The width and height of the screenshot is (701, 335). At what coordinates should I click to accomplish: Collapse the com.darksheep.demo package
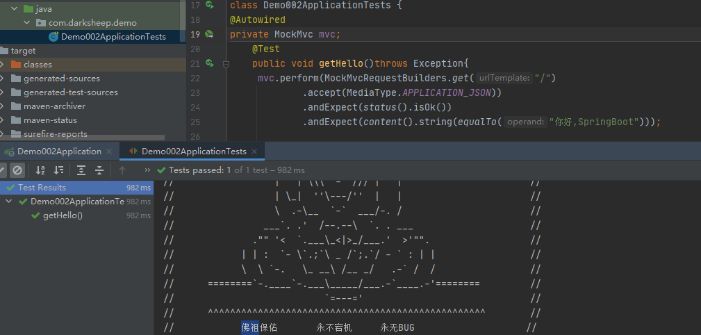[26, 23]
